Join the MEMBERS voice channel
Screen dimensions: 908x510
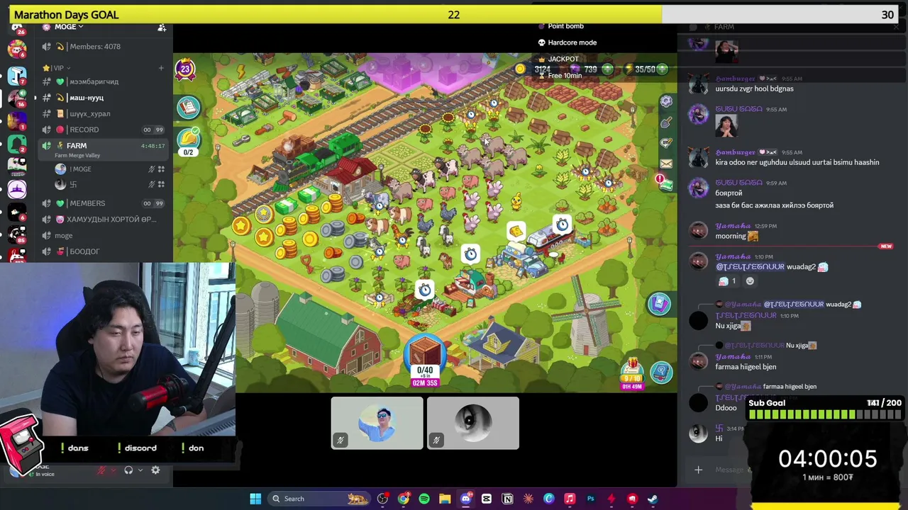pos(101,203)
